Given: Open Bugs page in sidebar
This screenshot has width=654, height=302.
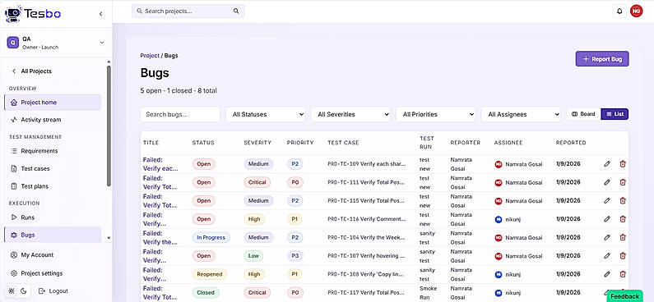Looking at the screenshot, I should (x=53, y=235).
